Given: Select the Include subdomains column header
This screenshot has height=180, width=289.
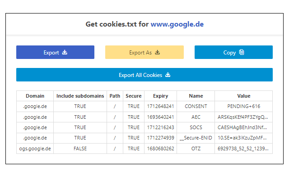Looking at the screenshot, I should [80, 96].
